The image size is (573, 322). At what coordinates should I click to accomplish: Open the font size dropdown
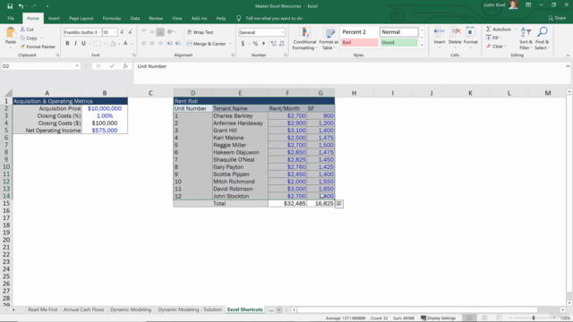point(115,32)
